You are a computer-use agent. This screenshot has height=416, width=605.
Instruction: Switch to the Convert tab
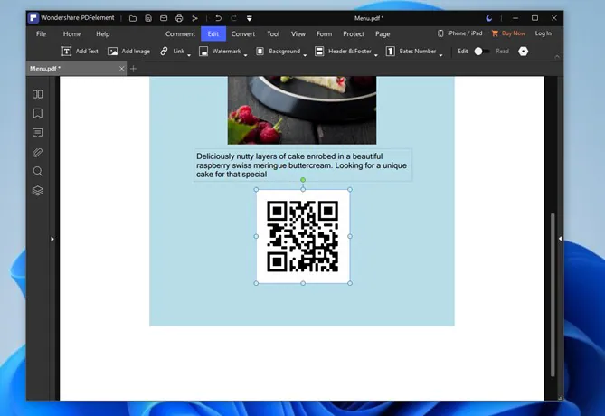[x=243, y=34]
